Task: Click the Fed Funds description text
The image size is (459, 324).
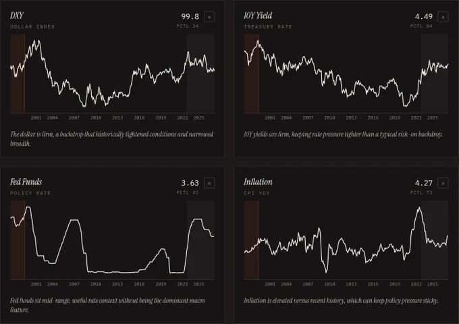Action: (108, 305)
